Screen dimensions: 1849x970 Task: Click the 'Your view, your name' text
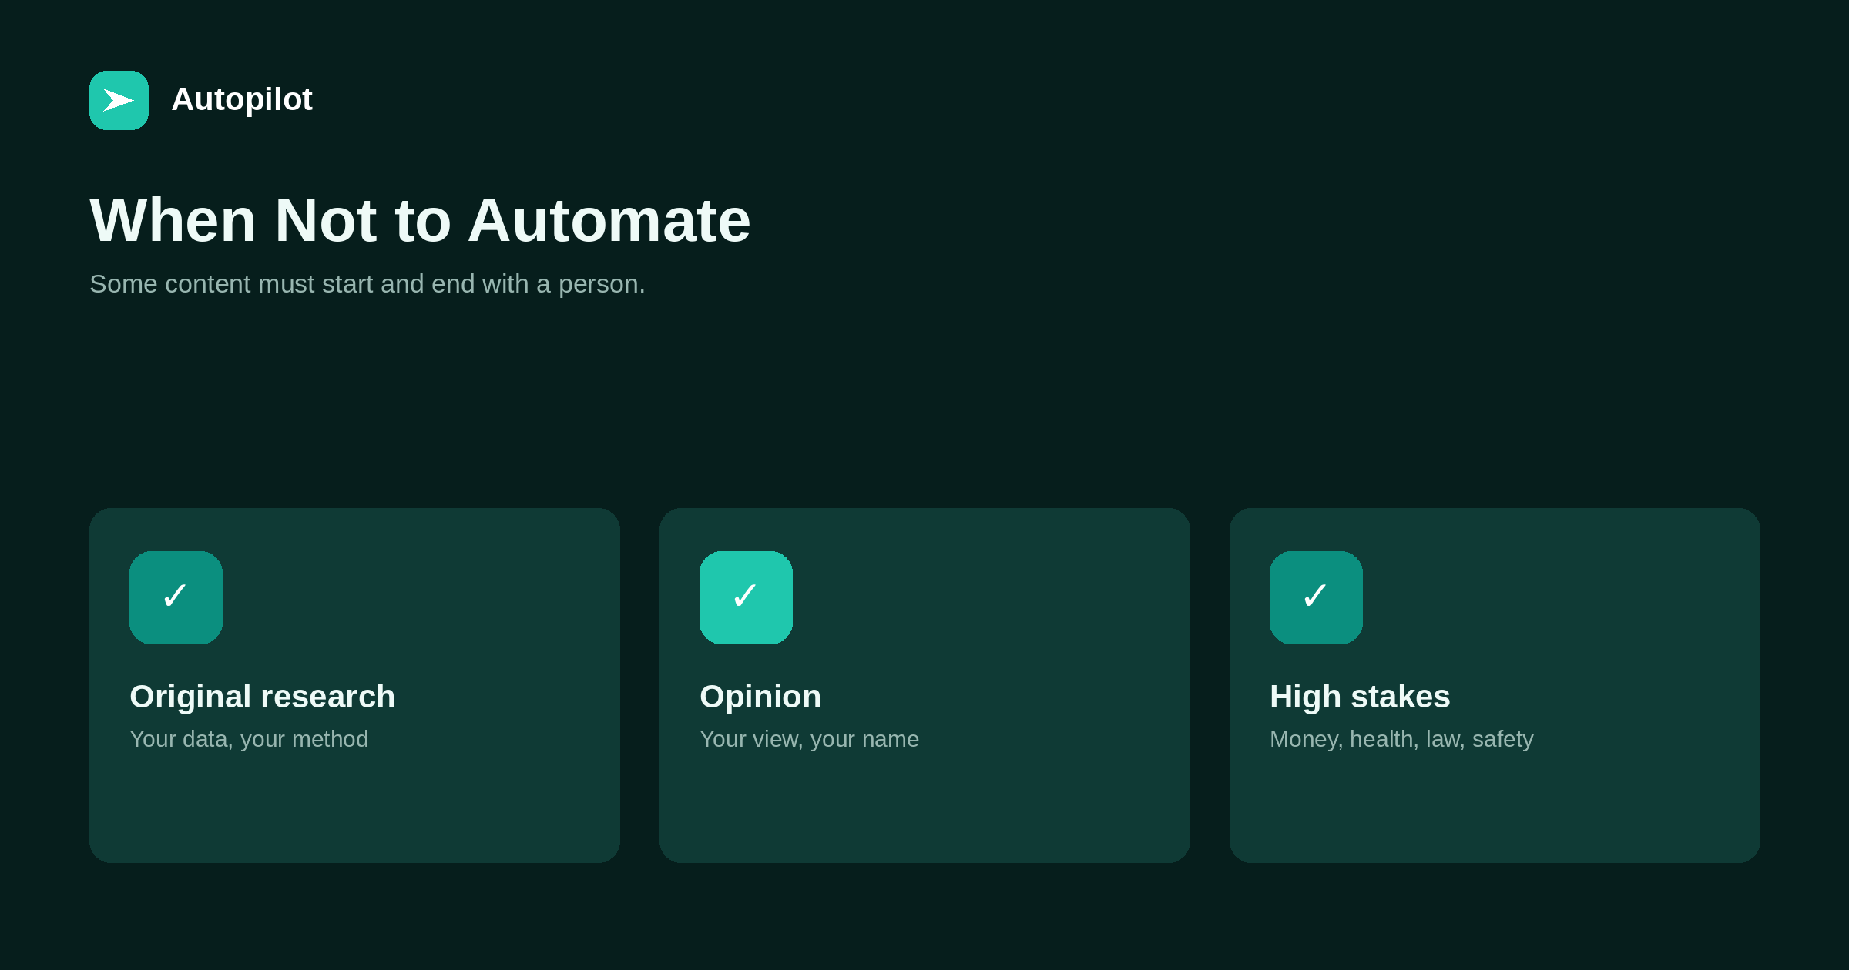click(x=809, y=739)
